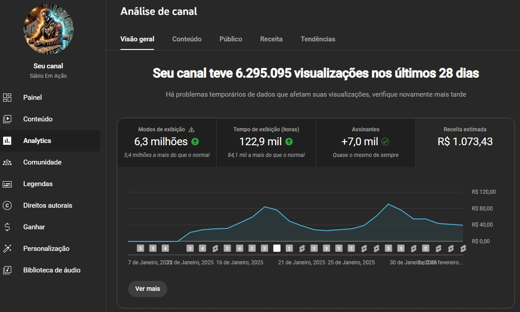Click the warning triangle beside Modos de exibição
Screen dimensions: 520x312
[x=191, y=129]
